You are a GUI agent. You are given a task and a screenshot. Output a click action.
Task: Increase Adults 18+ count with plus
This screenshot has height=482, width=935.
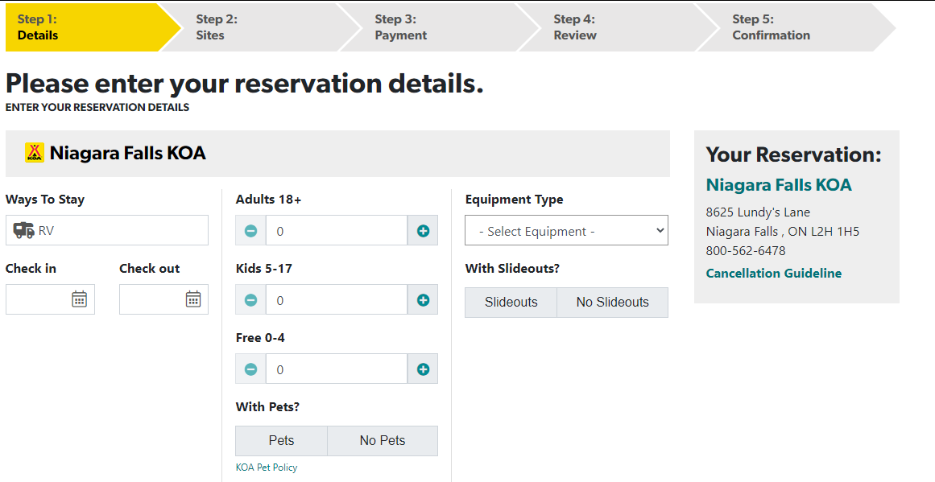423,231
